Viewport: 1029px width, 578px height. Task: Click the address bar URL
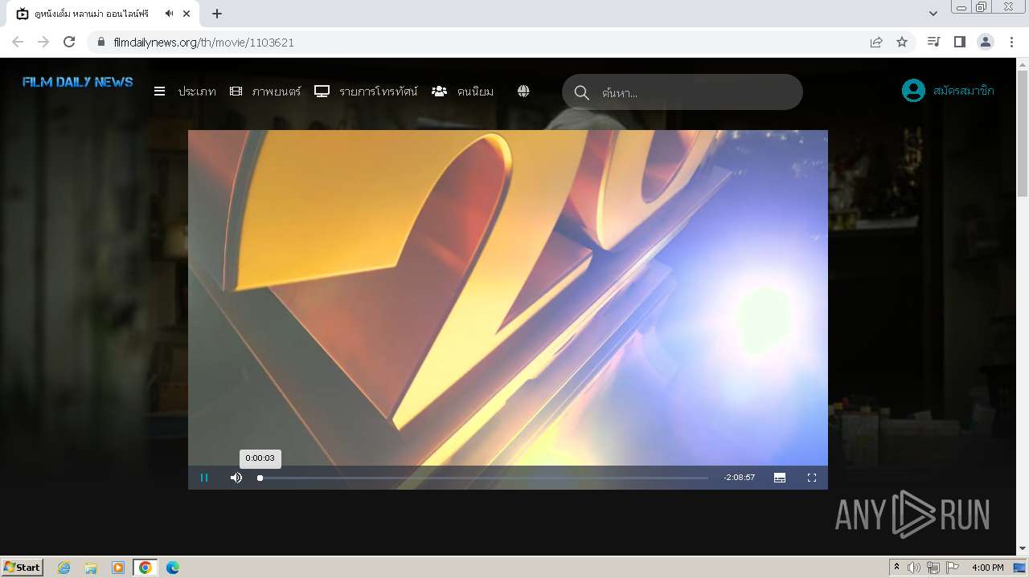(x=204, y=43)
